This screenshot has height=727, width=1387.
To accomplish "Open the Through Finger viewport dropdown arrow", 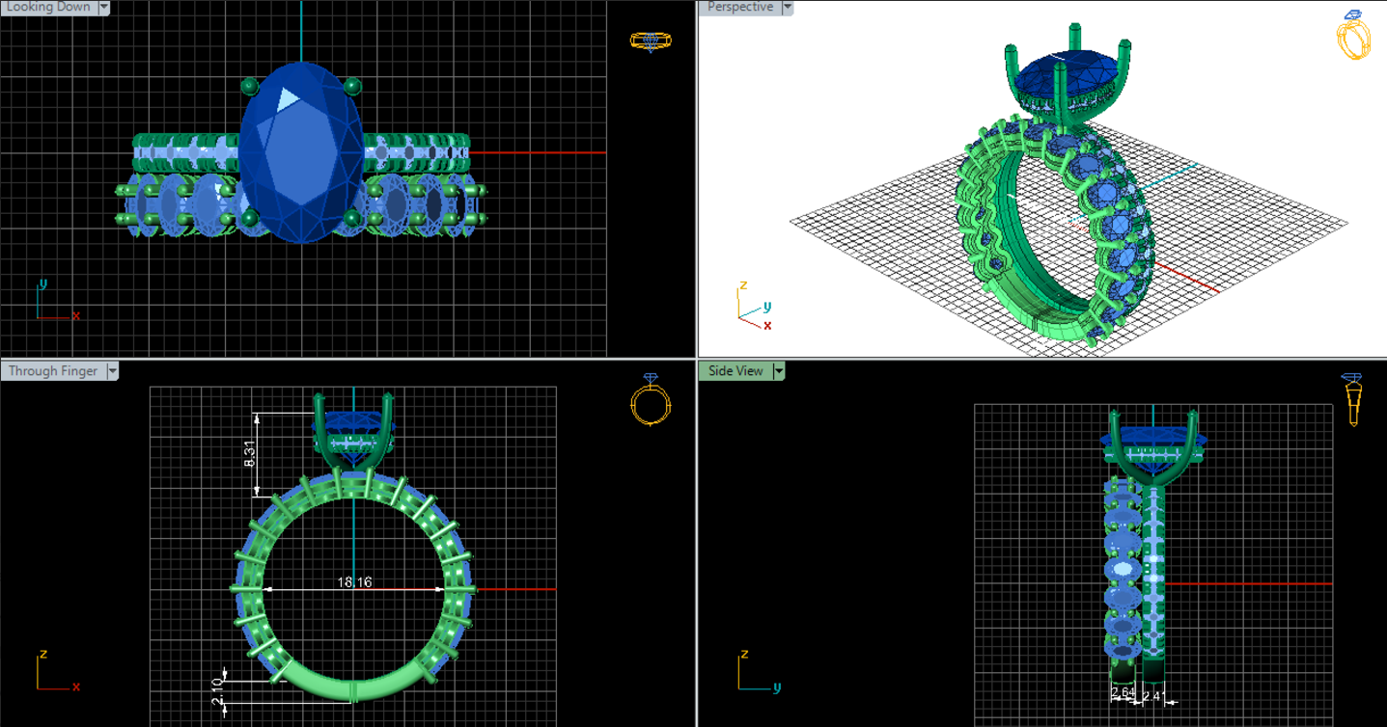I will coord(112,371).
